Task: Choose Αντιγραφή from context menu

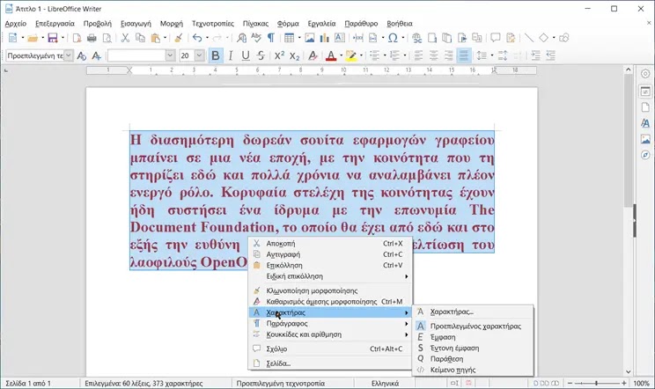Action: pyautogui.click(x=330, y=254)
